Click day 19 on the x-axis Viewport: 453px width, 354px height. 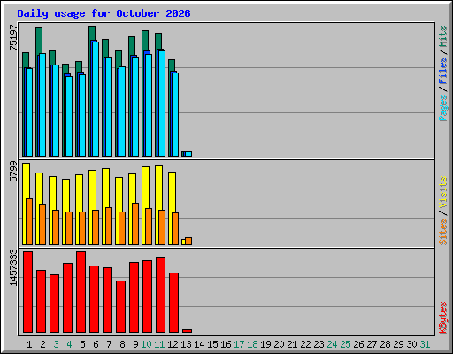pos(265,344)
